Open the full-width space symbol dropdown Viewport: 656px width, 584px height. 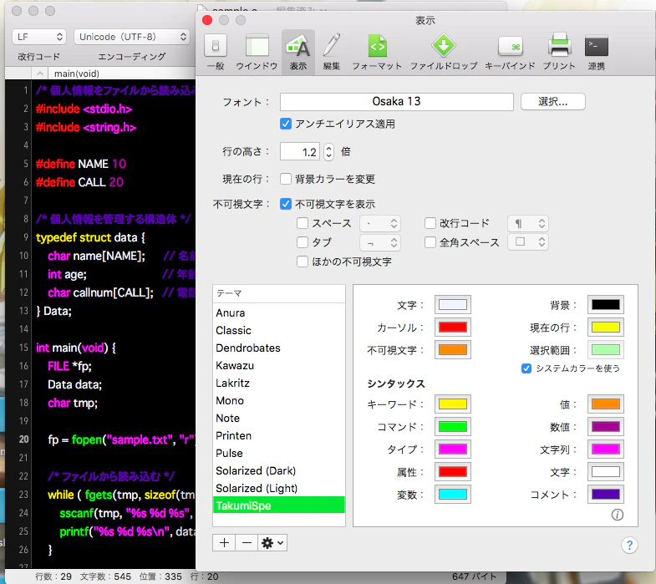[x=528, y=241]
